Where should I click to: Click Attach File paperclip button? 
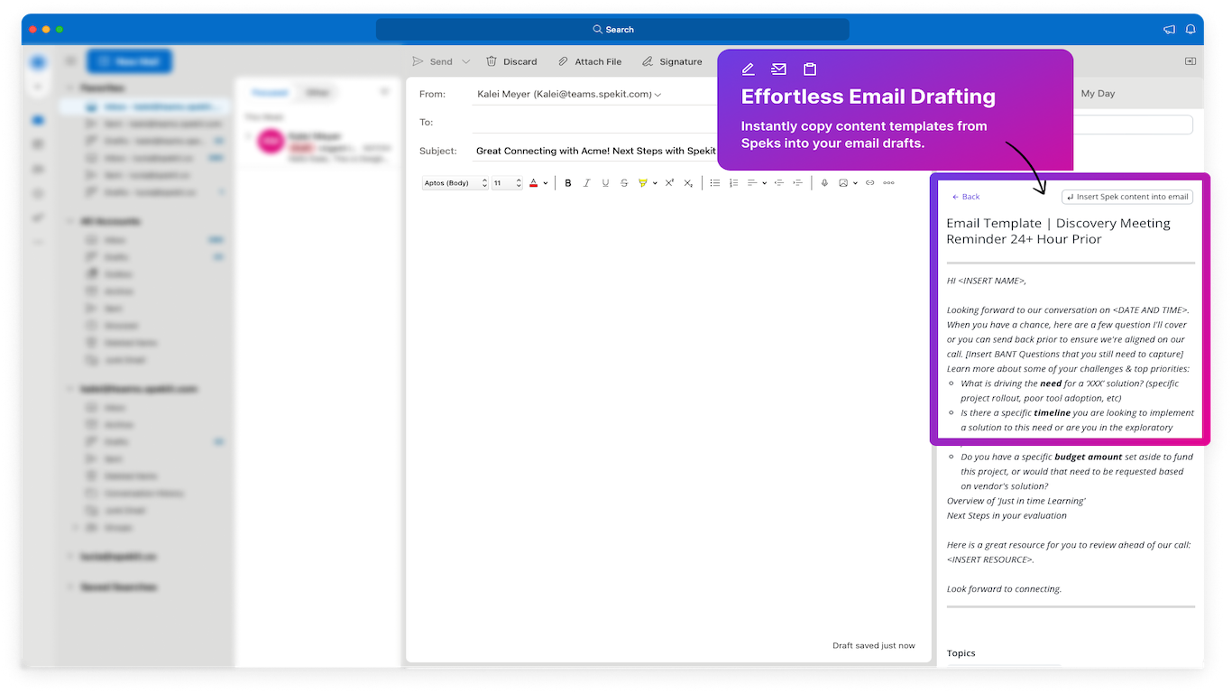589,61
